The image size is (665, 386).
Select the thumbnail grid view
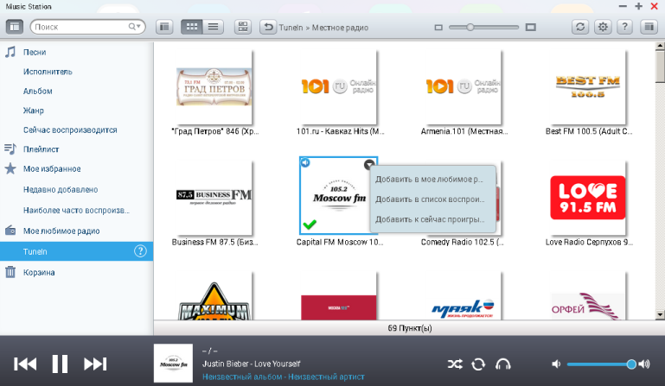192,27
